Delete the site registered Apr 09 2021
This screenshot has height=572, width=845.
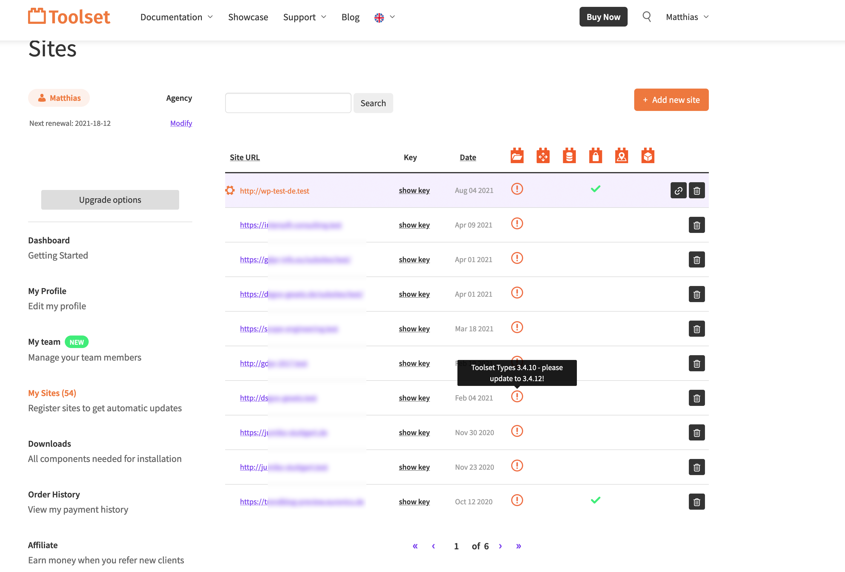point(697,225)
